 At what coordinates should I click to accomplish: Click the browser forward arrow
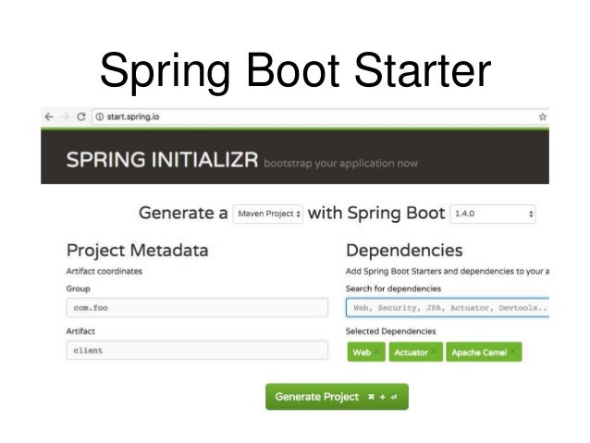coord(65,117)
